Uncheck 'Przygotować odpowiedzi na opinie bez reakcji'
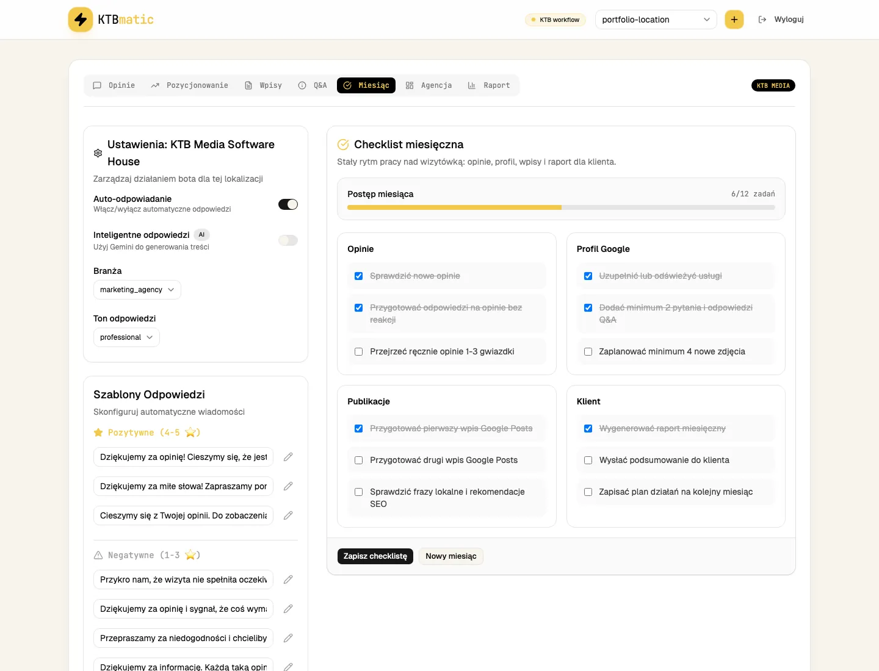879x671 pixels. pos(359,308)
